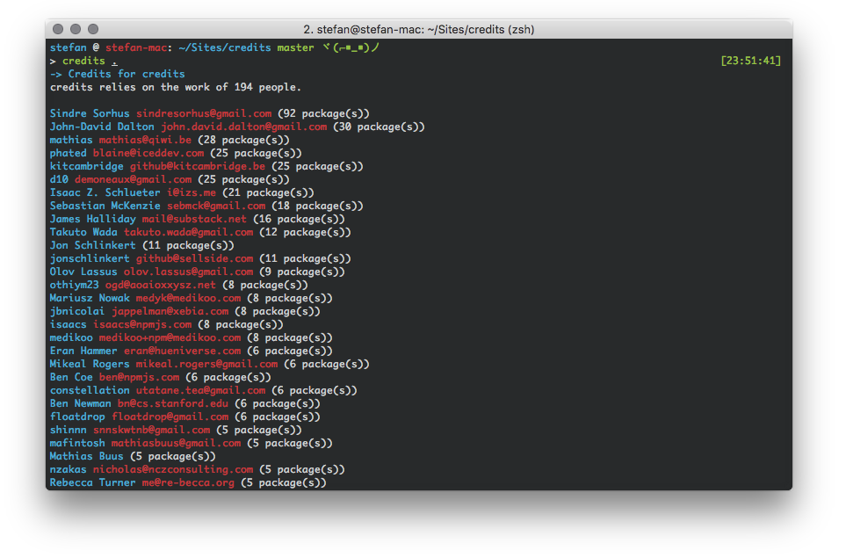
Task: Click 'stefan-mac' hostname in prompt
Action: tap(136, 47)
